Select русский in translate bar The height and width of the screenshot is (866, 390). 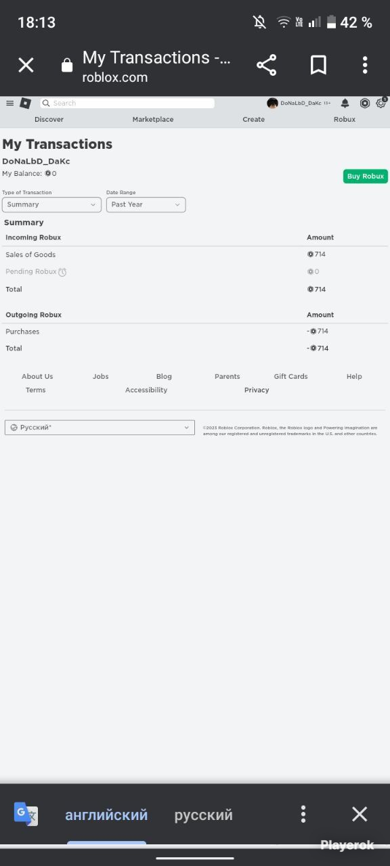coord(203,815)
